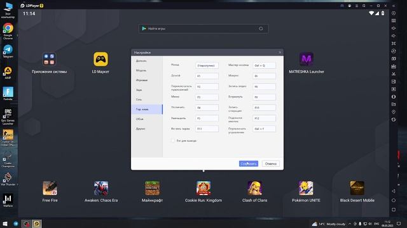Collapse the LDPlayer sidebar with double-arrow icon
Screen dimensions: 407x228
pos(394,6)
